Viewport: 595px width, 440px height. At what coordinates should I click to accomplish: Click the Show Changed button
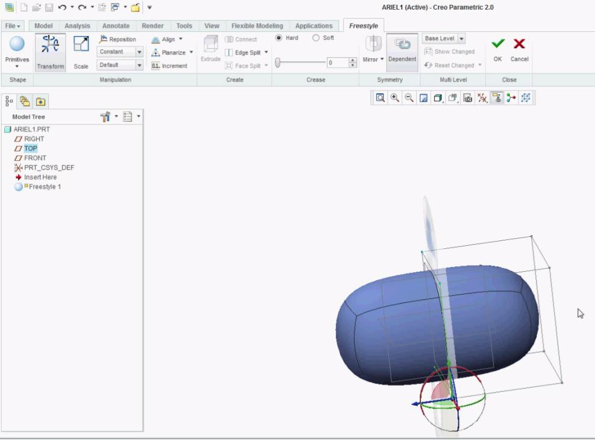(x=449, y=52)
